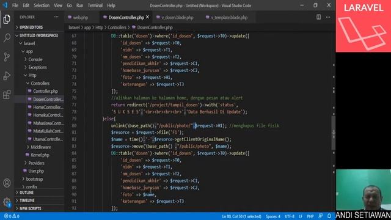Image resolution: width=391 pixels, height=220 pixels.
Task: Expand the Outline section
Action: [38, 193]
